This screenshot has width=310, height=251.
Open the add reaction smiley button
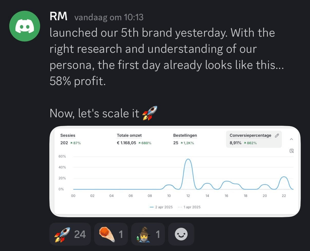tap(181, 234)
